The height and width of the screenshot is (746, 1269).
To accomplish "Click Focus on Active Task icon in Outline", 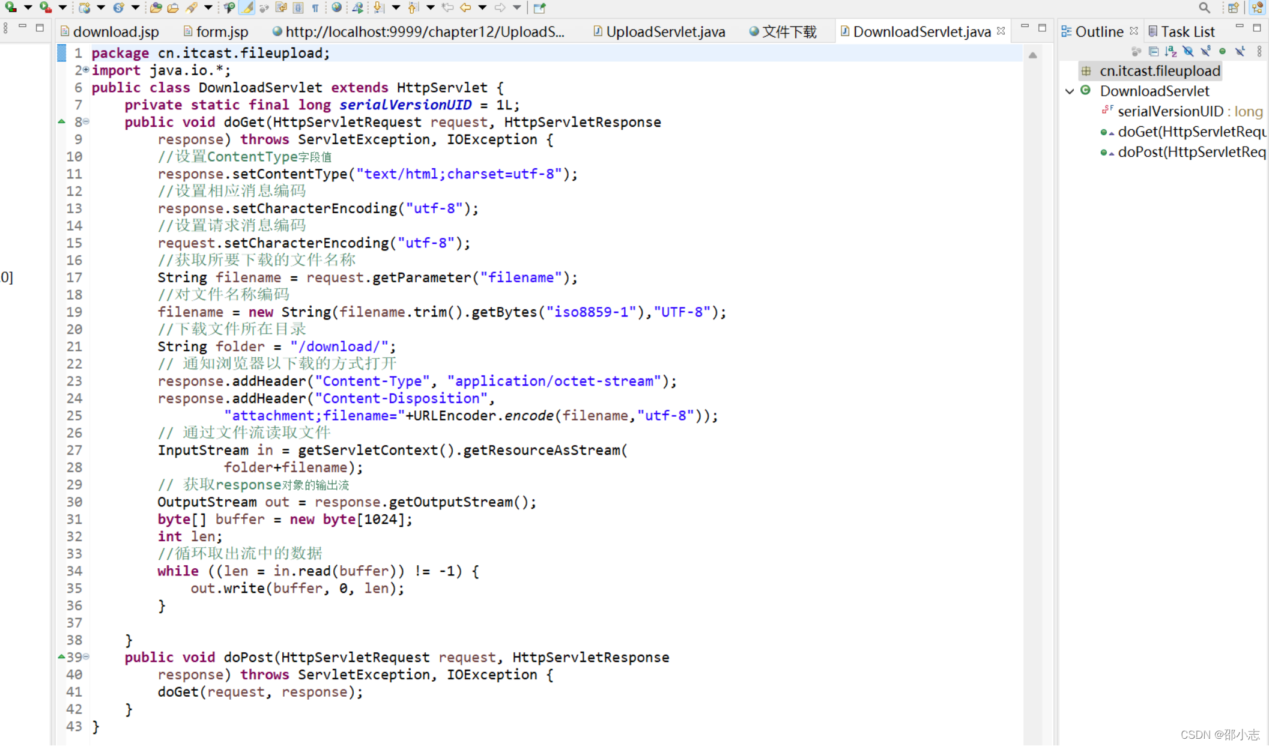I will [1136, 52].
